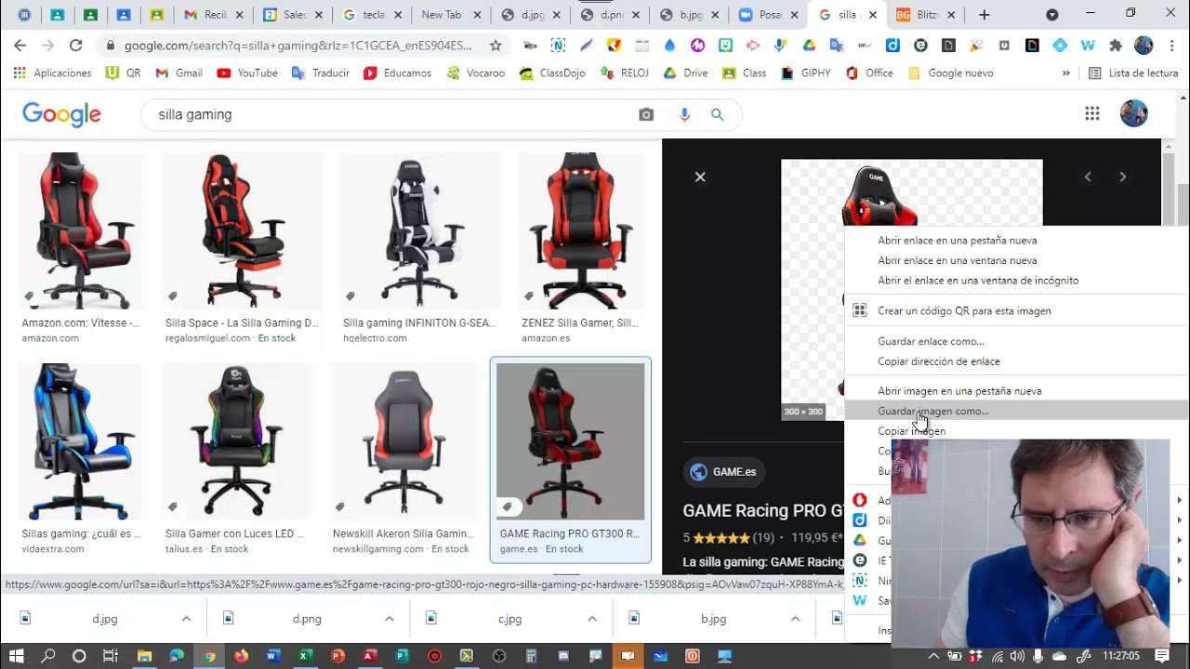Expand options for the d.jpg download
The width and height of the screenshot is (1190, 669).
coord(186,619)
